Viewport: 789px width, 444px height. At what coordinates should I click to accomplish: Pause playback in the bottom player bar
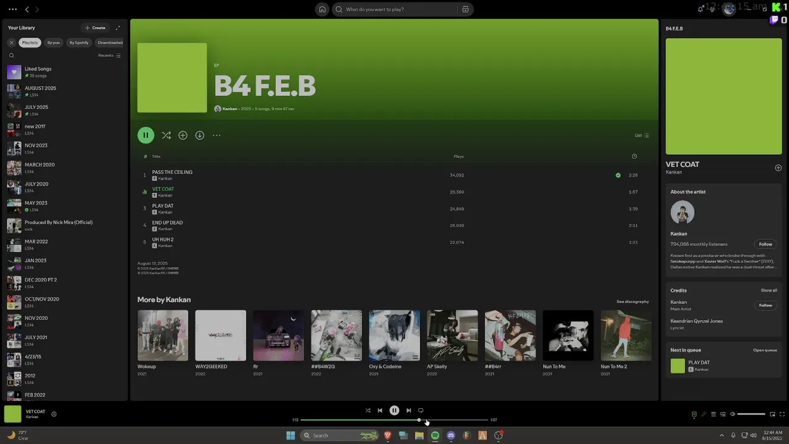[394, 410]
